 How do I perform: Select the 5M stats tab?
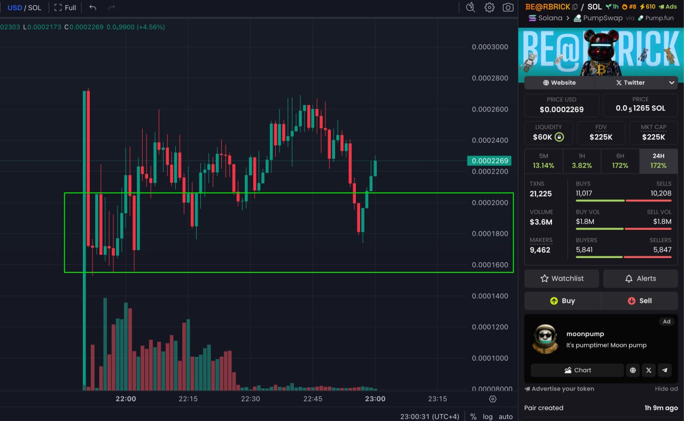click(544, 161)
